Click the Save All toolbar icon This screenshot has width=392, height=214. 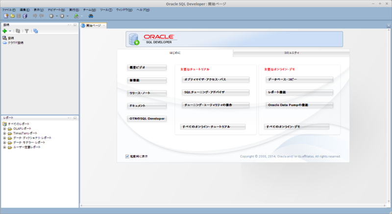pos(25,16)
